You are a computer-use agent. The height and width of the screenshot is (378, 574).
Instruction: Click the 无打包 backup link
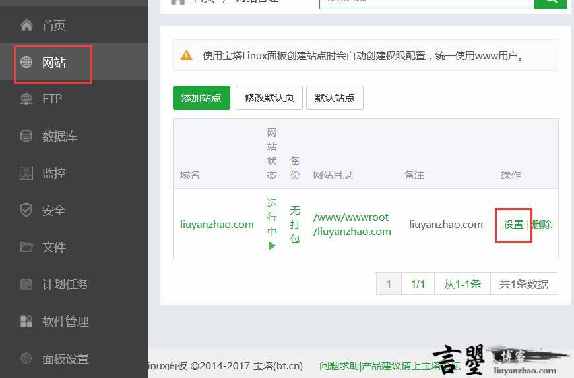[295, 225]
